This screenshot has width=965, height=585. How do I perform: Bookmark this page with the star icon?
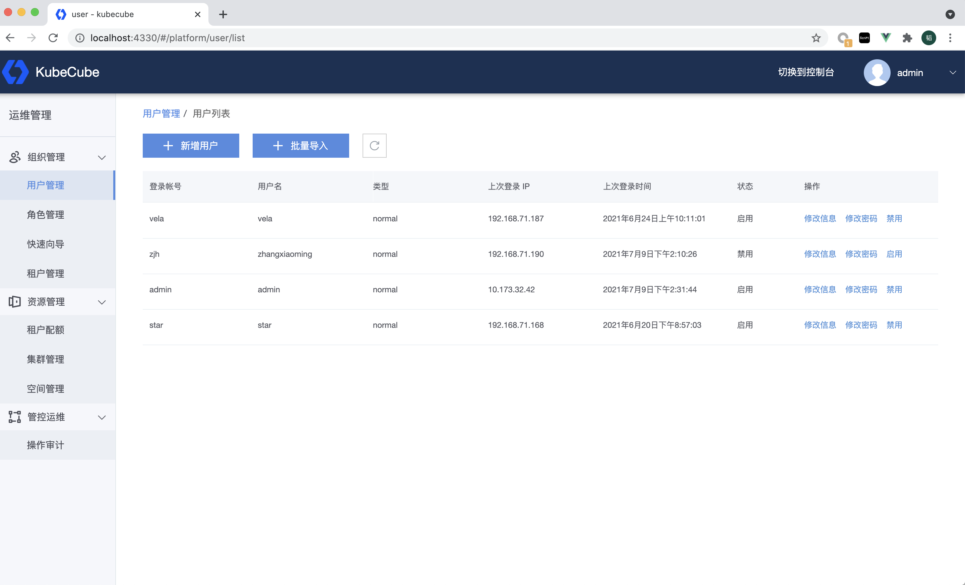(816, 38)
